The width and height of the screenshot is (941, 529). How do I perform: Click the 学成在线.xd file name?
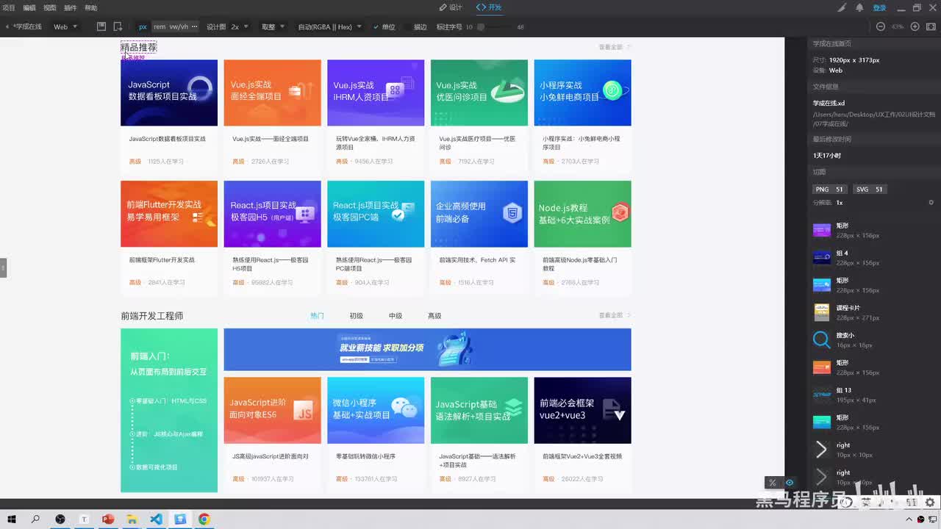(829, 104)
